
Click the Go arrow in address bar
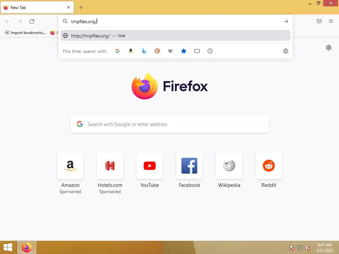(286, 21)
